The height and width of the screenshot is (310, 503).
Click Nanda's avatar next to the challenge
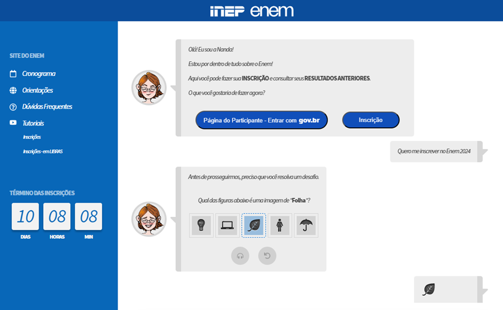click(x=149, y=219)
